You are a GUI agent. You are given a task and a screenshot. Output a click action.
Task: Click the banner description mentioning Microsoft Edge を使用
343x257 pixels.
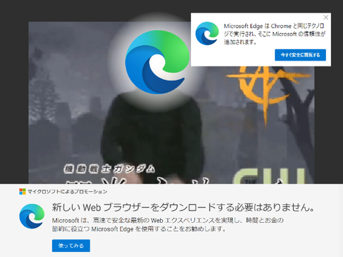click(x=168, y=225)
